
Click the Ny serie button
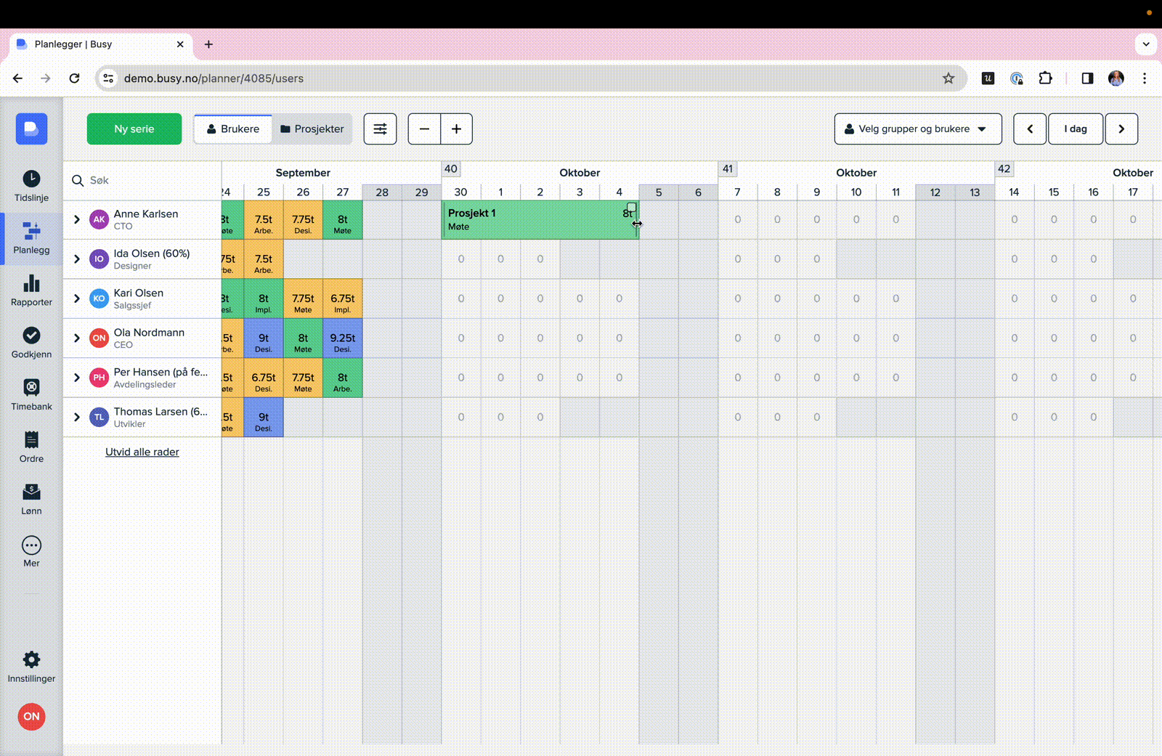point(134,129)
